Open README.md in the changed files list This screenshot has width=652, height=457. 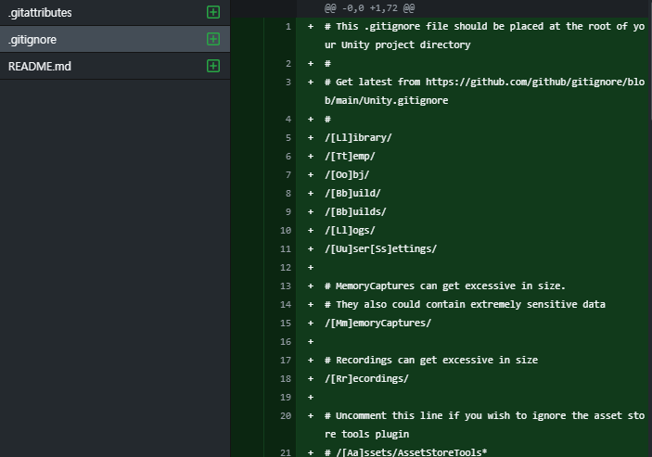pos(115,66)
